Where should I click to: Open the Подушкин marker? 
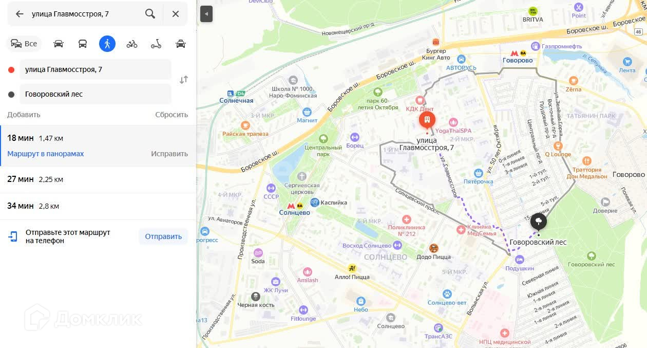tap(520, 260)
